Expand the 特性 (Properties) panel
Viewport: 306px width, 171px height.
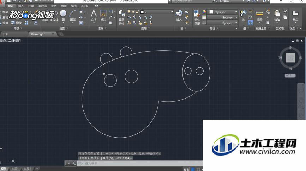pyautogui.click(x=214, y=28)
